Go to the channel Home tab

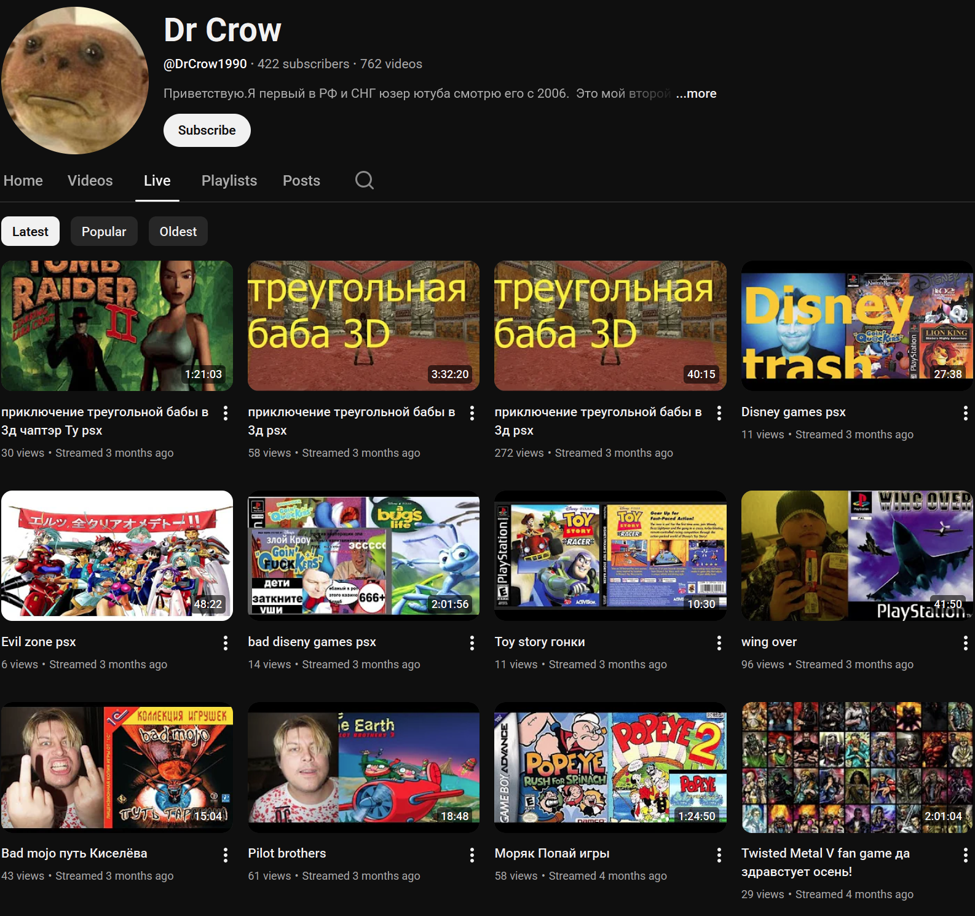23,181
